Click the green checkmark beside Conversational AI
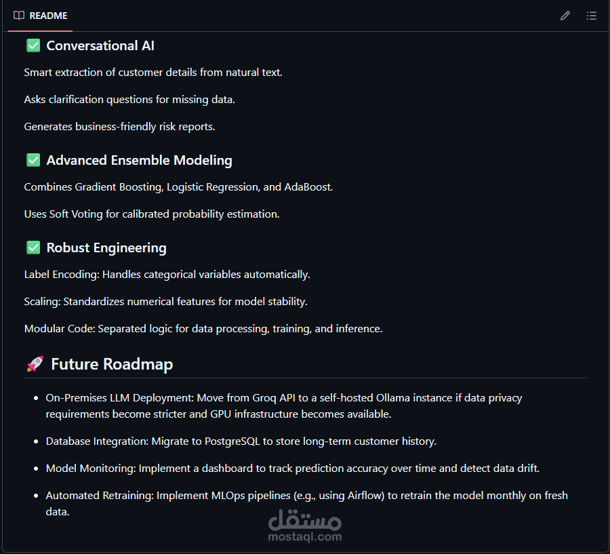 tap(33, 45)
